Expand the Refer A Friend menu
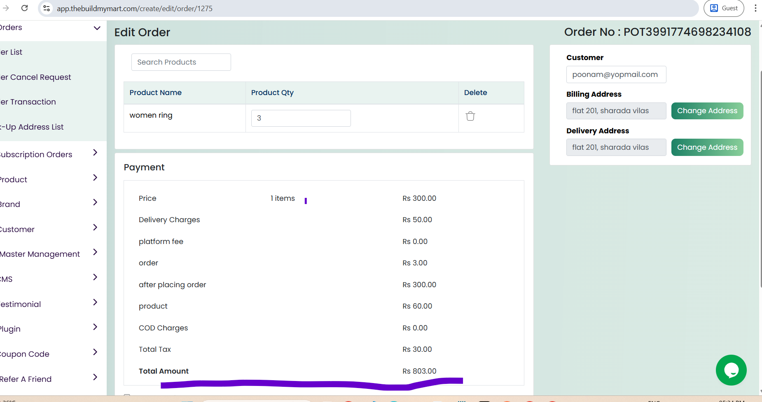 click(95, 377)
